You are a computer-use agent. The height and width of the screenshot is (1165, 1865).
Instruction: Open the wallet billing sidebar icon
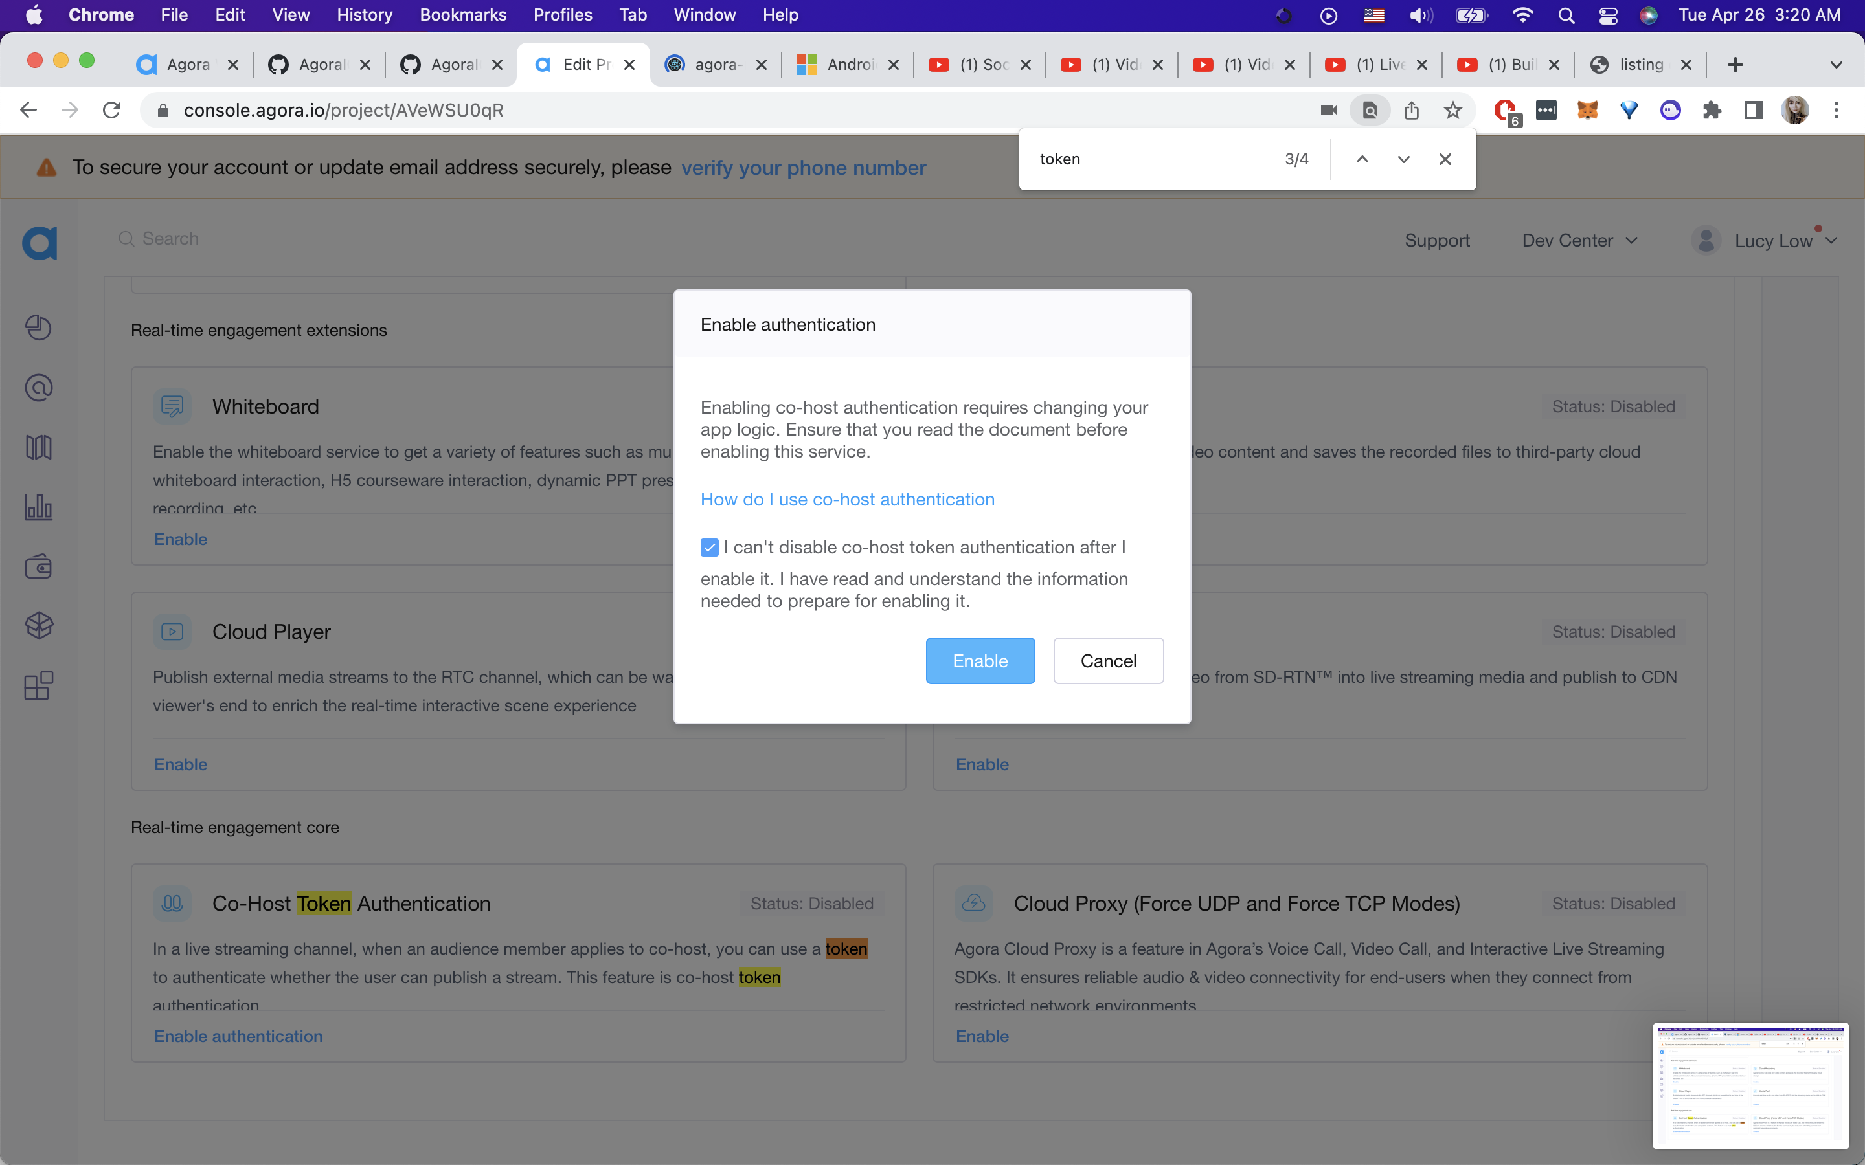(x=39, y=567)
